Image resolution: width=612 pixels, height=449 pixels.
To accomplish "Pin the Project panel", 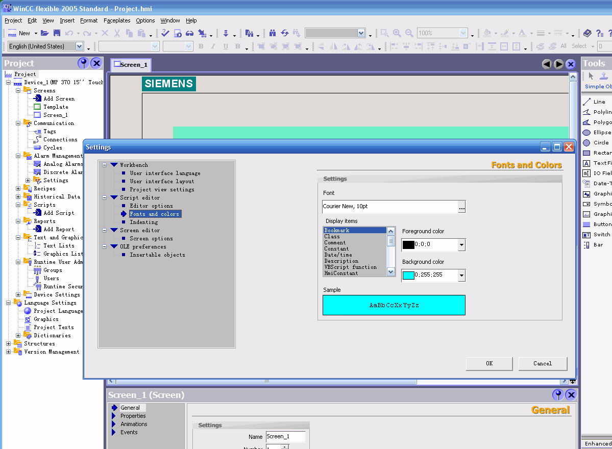I will [83, 63].
